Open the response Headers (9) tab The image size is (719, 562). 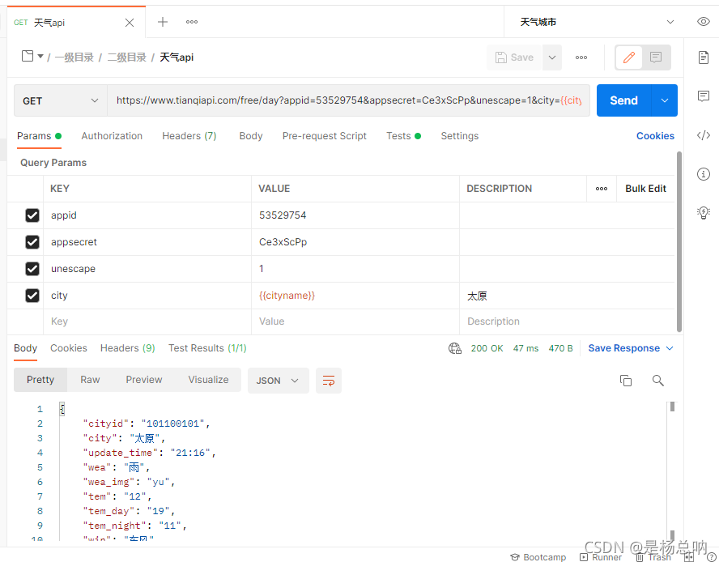coord(127,348)
